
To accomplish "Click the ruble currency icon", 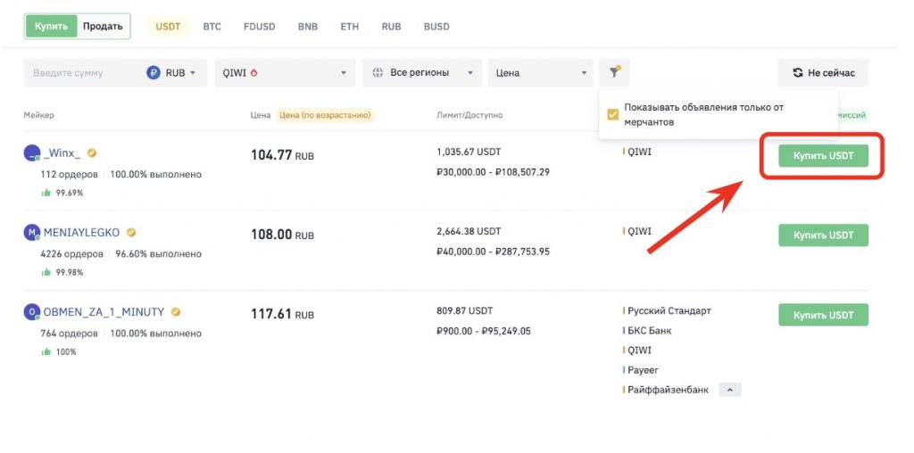I will coord(154,73).
